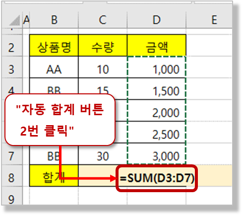Select column B header
This screenshot has width=243, height=216.
click(x=54, y=20)
